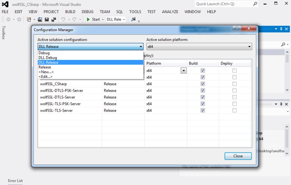Image resolution: width=291 pixels, height=185 pixels.
Task: Open the Toolbox side tab
Action: 3,32
